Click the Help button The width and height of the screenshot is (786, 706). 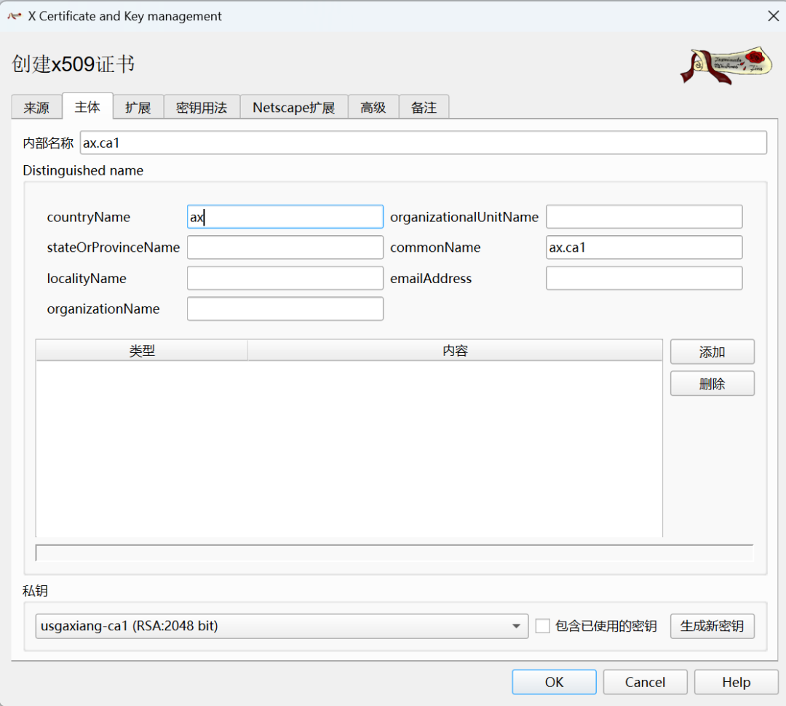pos(737,682)
